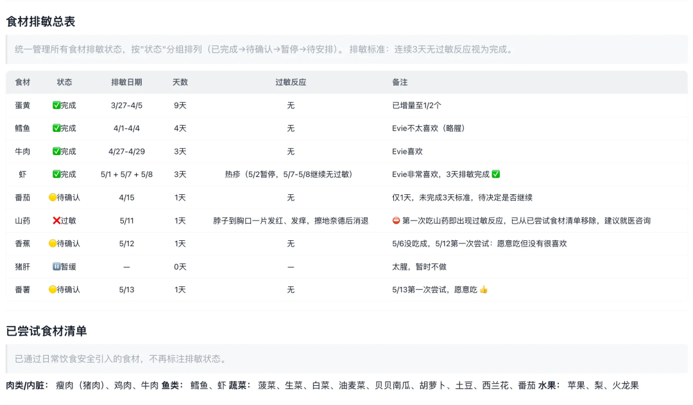
Task: Click the note 太腥，暂时不做
Action: [x=419, y=267]
